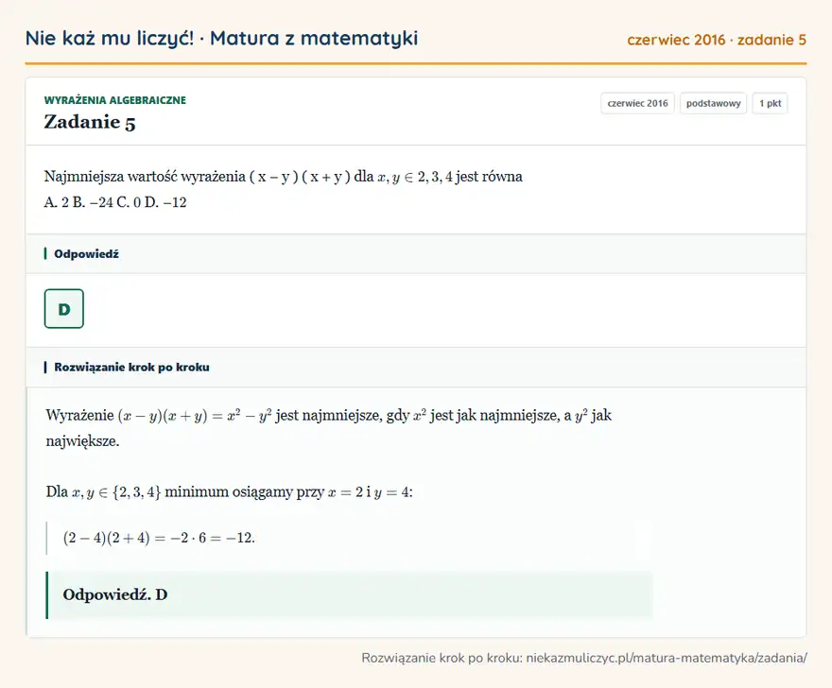
Task: Open the niekazmuliczyc.pl footer link
Action: [667, 659]
